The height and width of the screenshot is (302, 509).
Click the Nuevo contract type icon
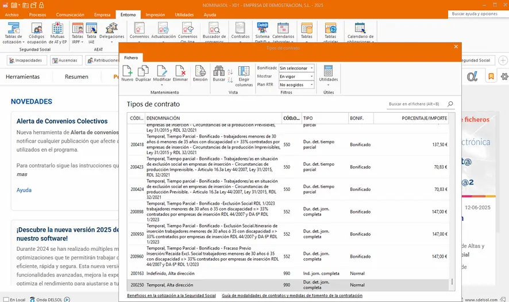pos(127,74)
